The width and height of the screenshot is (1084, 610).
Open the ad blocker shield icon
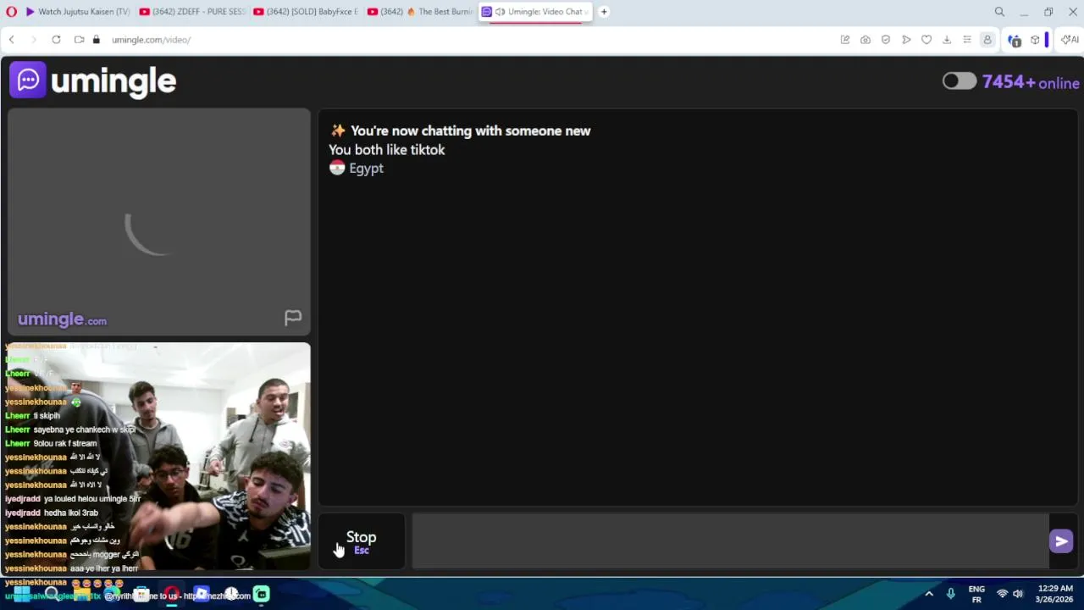coord(885,40)
